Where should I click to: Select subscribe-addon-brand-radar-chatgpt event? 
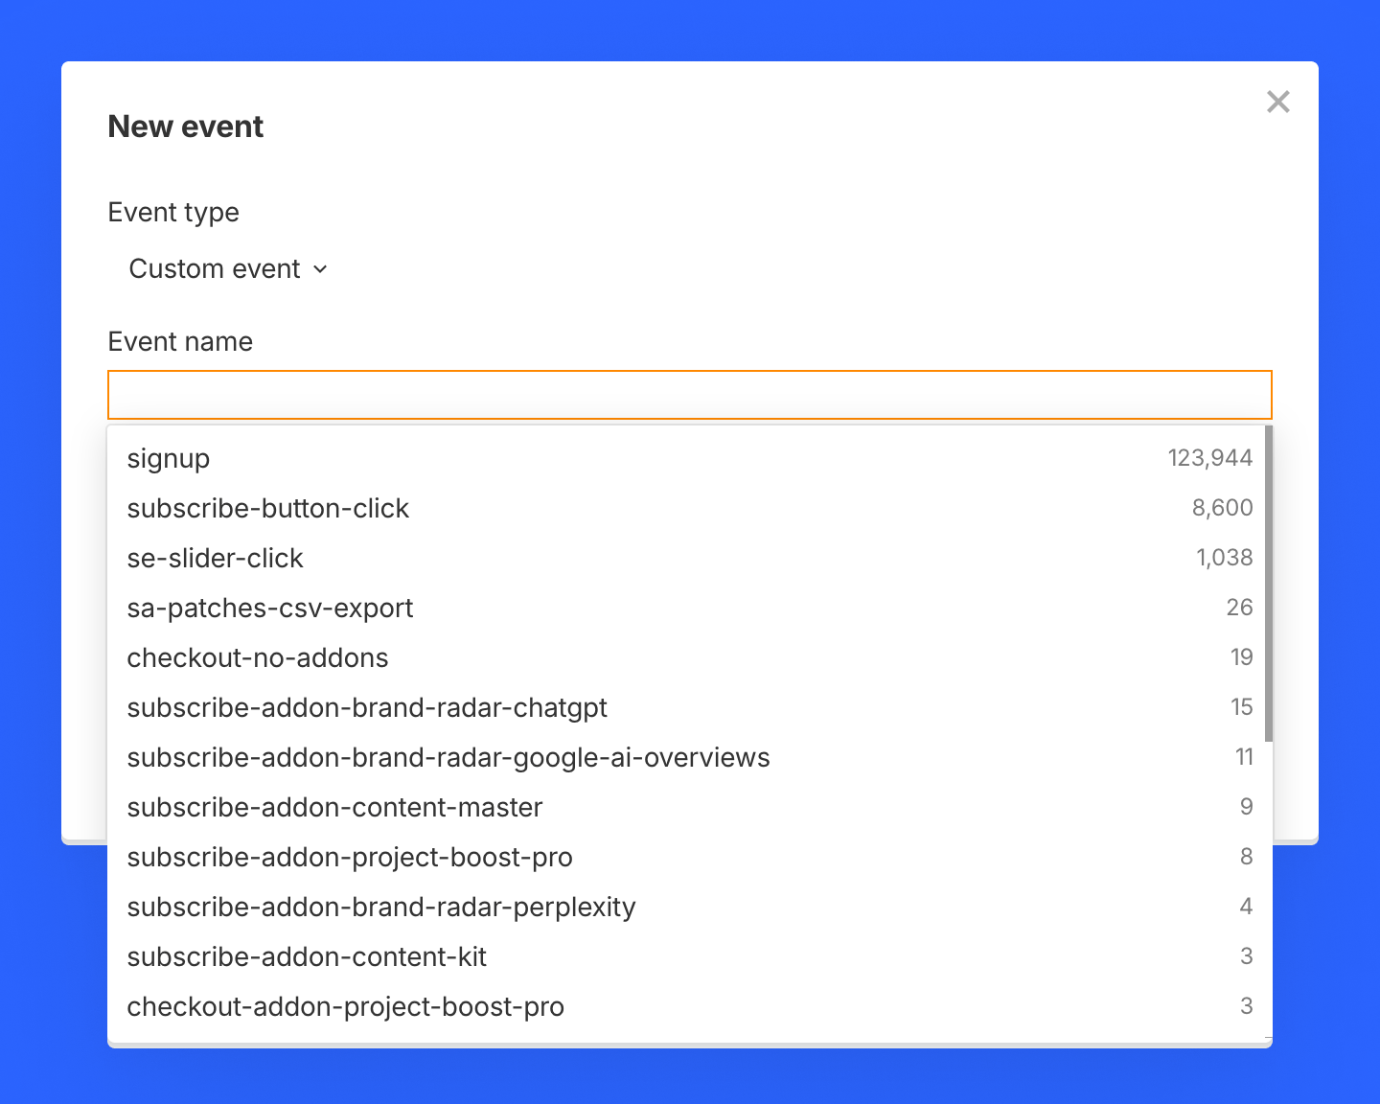[367, 708]
